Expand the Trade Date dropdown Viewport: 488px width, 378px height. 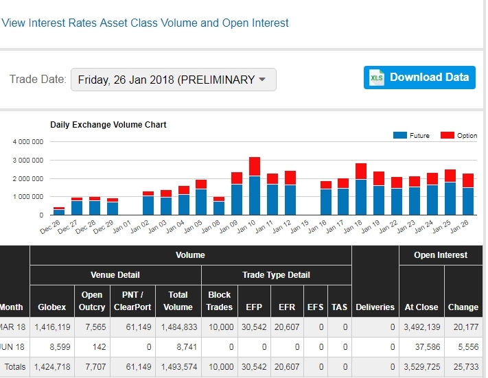[173, 80]
